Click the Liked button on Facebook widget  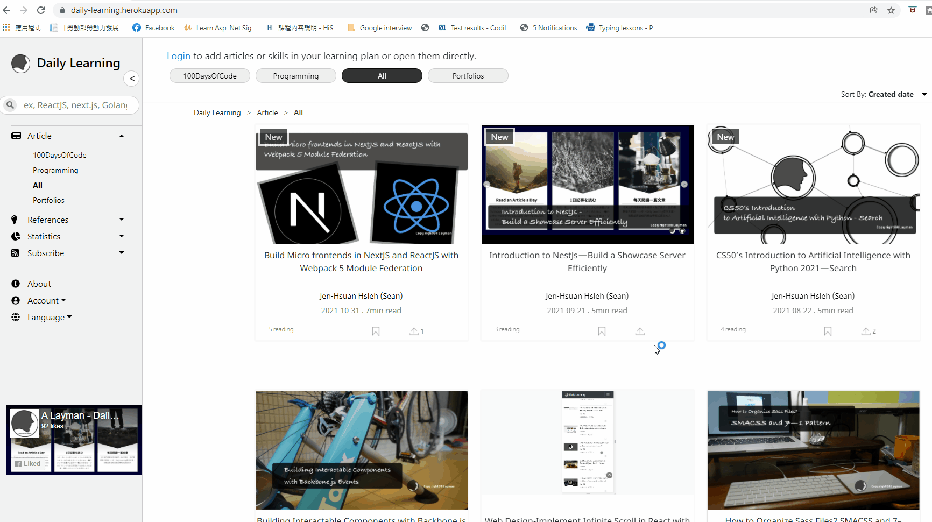pyautogui.click(x=28, y=464)
